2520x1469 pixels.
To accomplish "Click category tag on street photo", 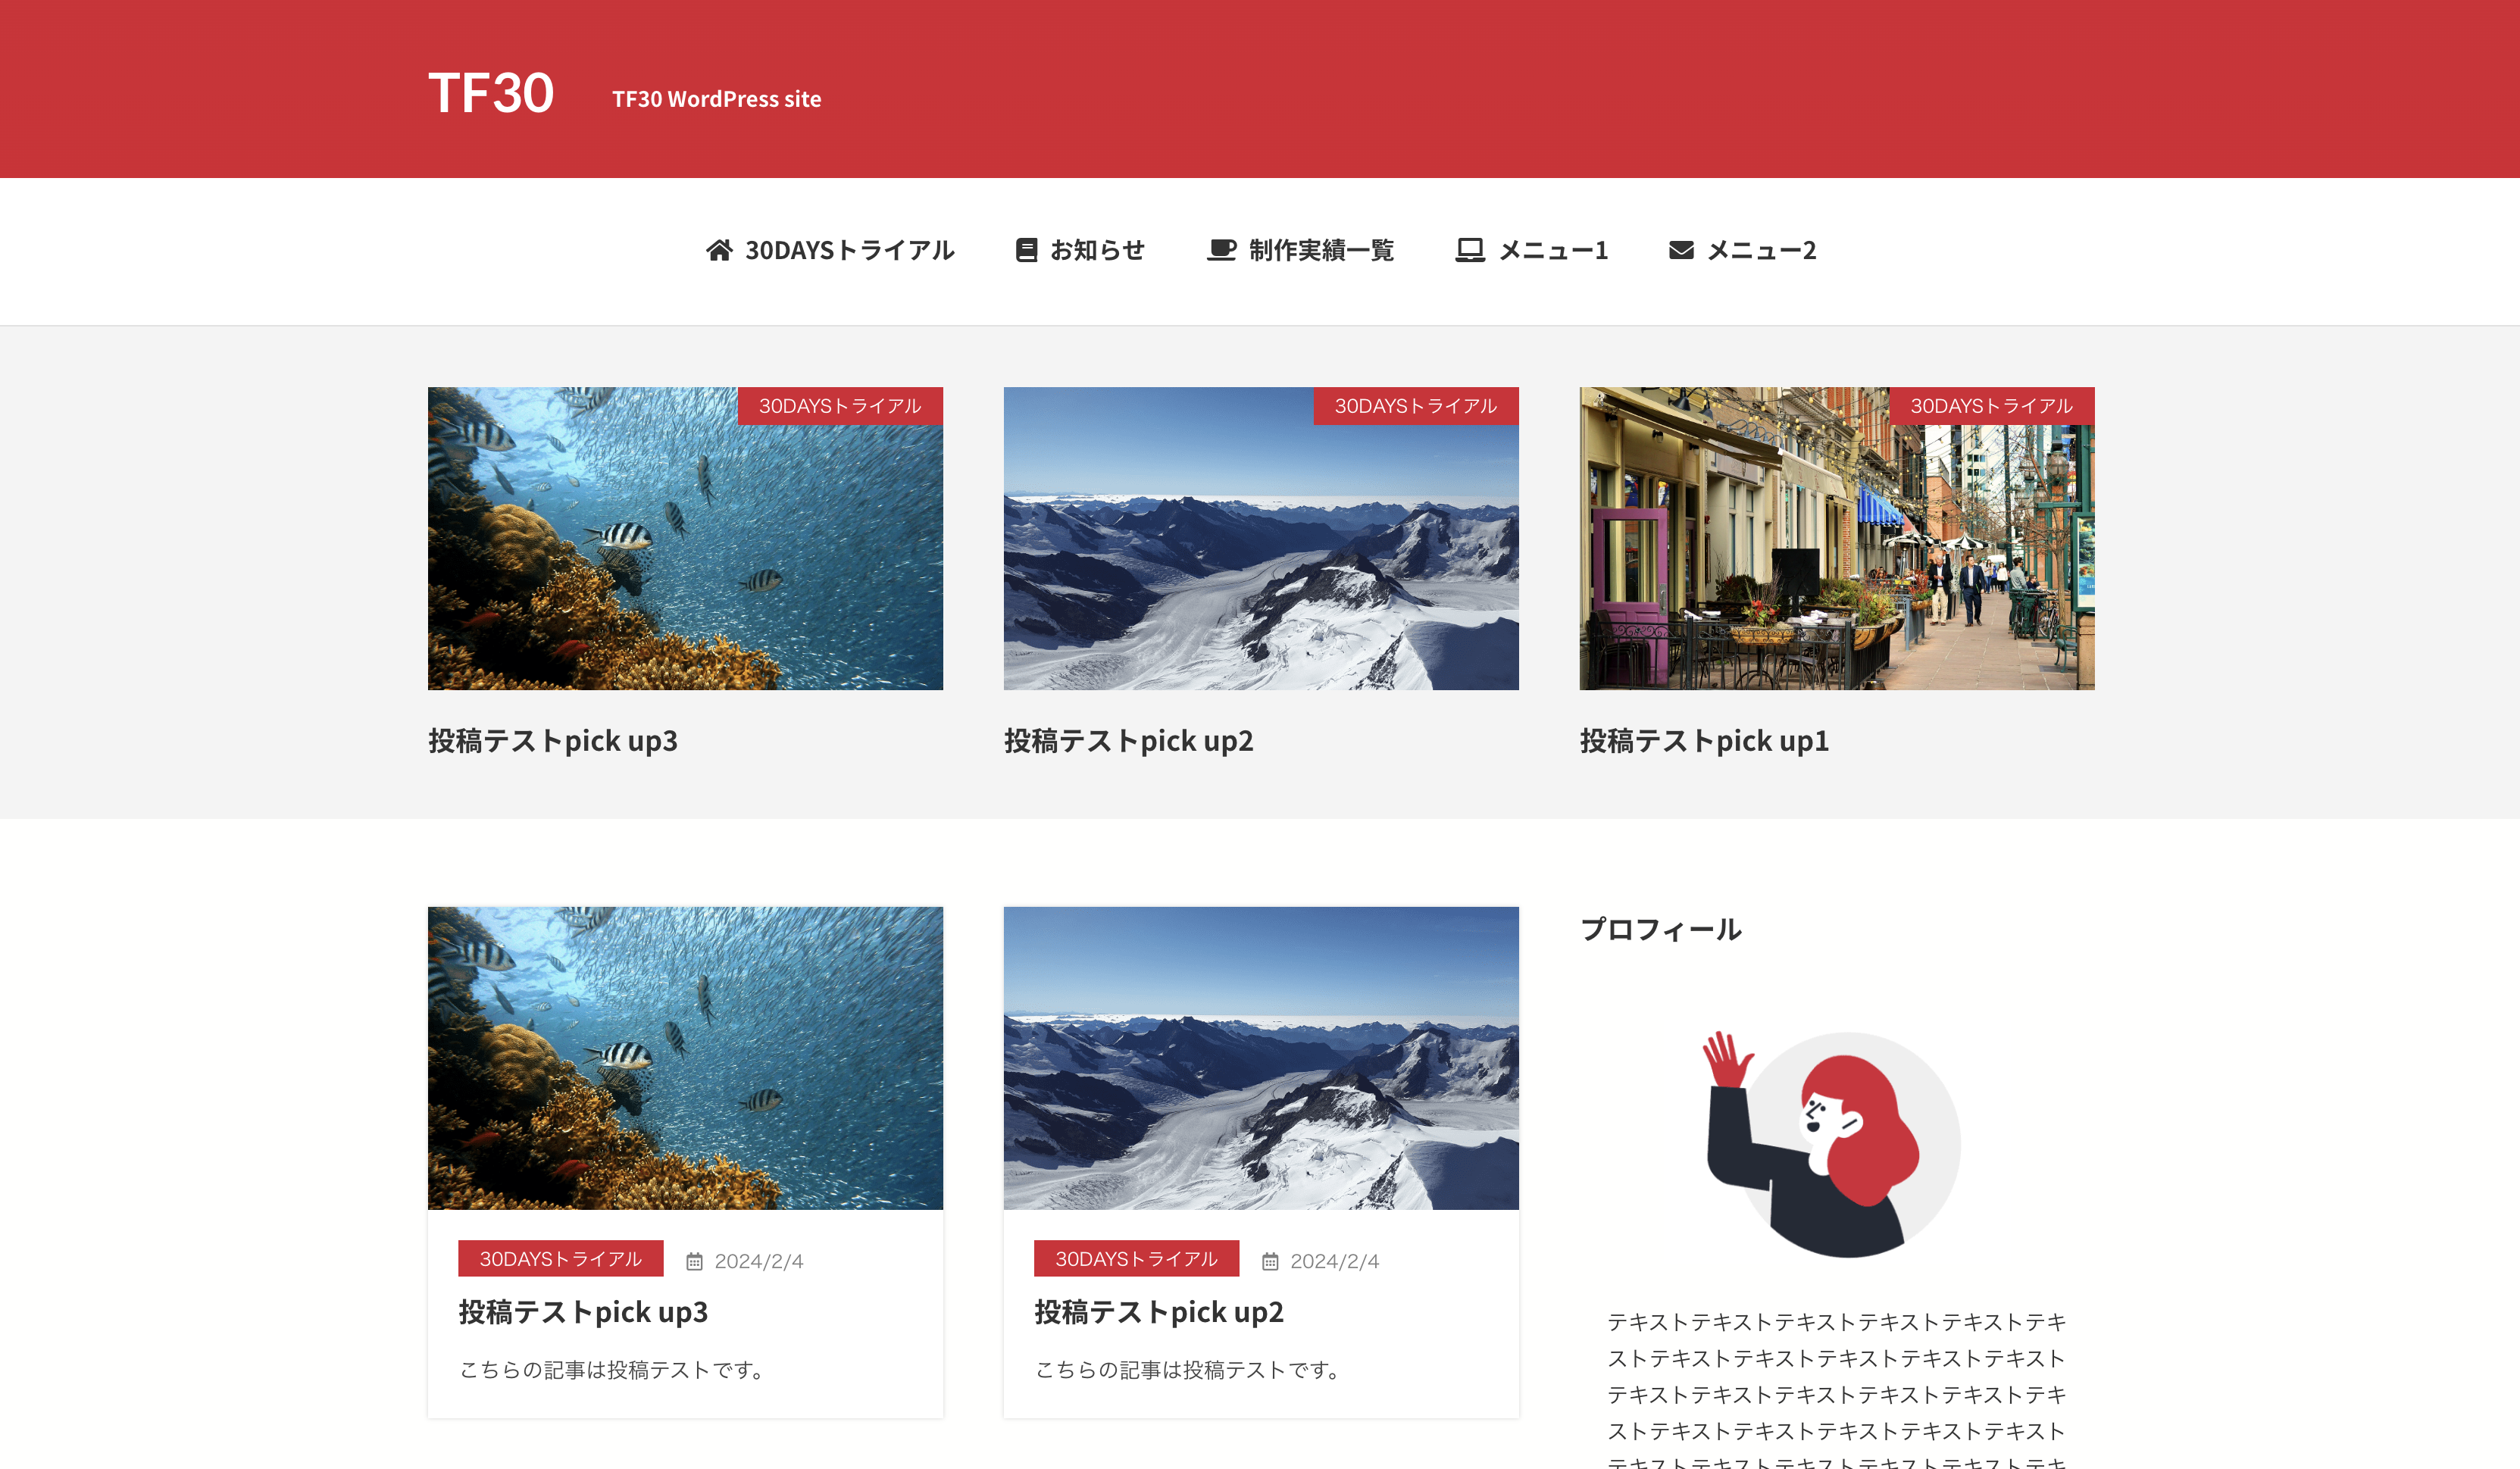I will [1991, 406].
